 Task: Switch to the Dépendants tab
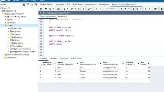[104, 4]
